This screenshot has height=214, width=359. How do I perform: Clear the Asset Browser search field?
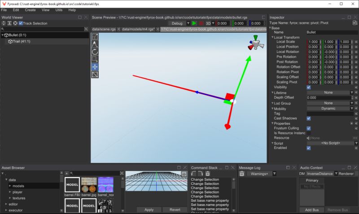tap(122, 173)
